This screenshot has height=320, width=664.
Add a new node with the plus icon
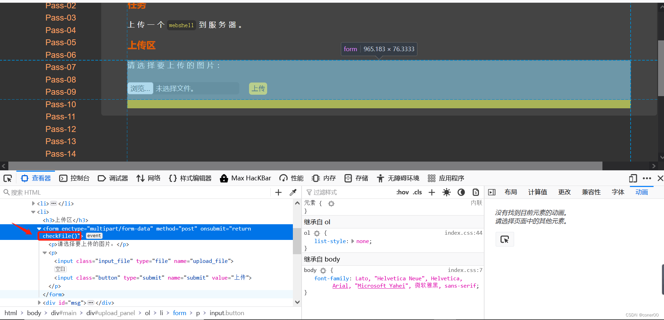tap(278, 192)
